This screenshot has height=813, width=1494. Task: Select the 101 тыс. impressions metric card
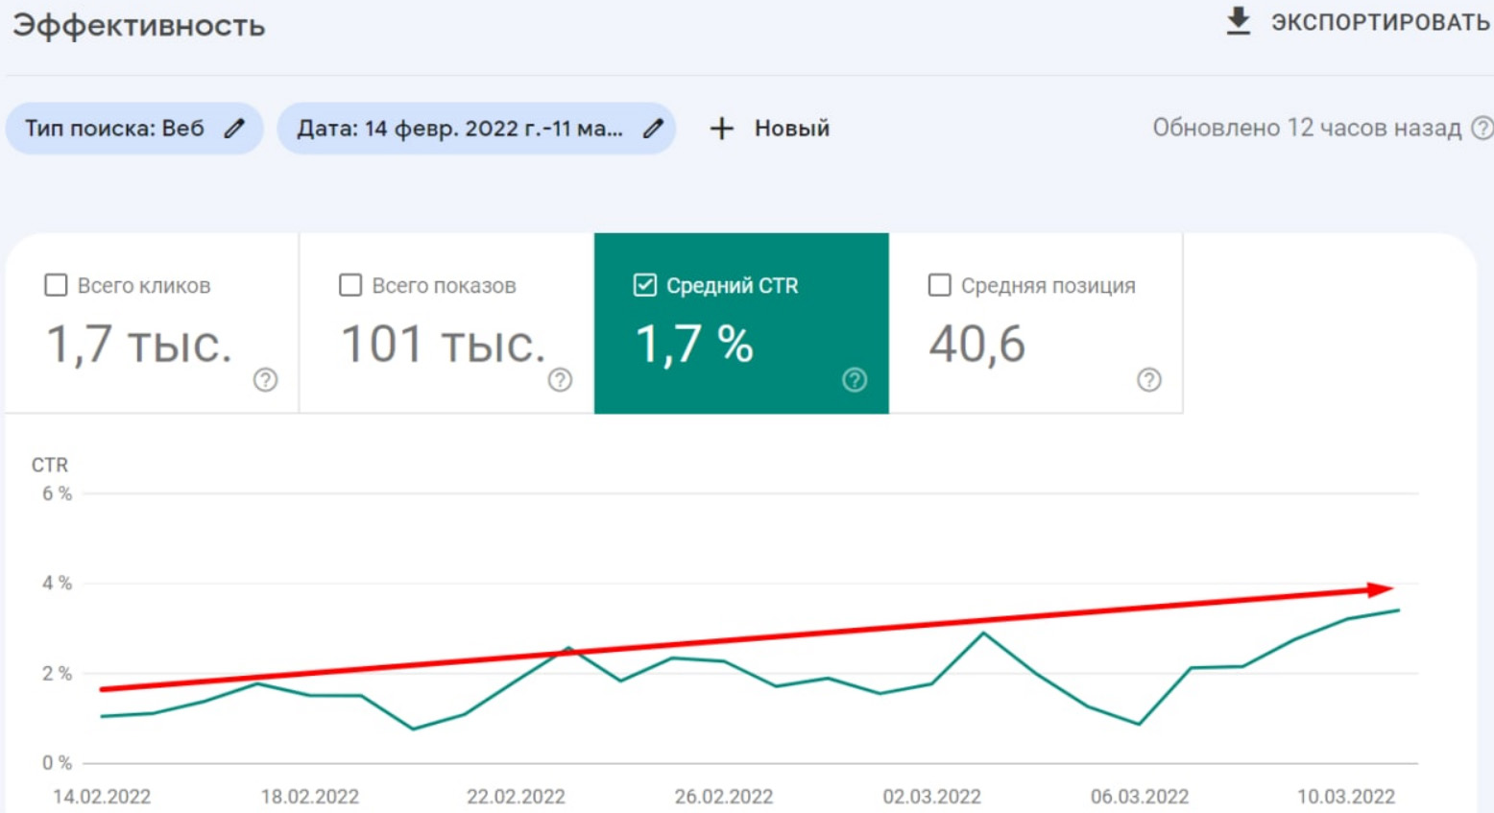[x=446, y=323]
